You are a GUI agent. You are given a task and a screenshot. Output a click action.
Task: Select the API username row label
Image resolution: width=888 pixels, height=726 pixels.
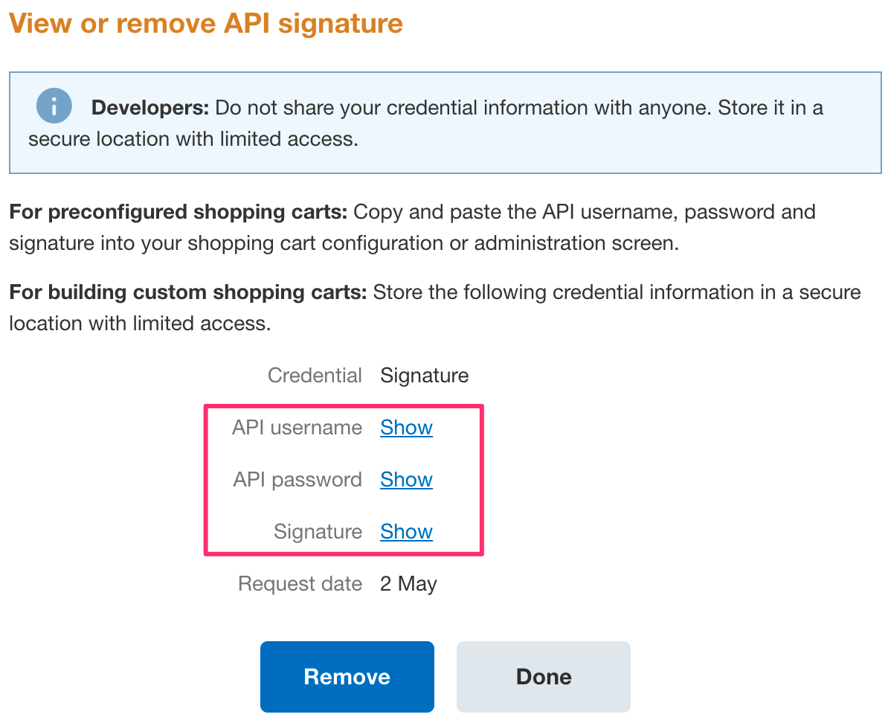297,428
